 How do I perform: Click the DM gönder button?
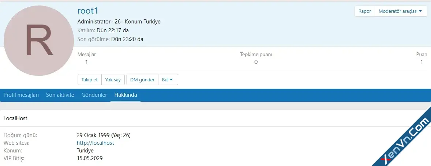(142, 80)
